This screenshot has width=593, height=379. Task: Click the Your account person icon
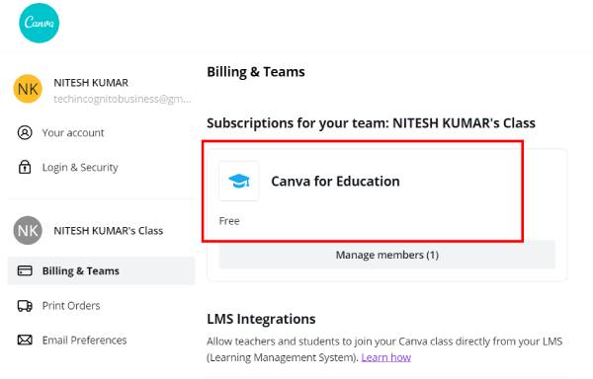pyautogui.click(x=25, y=133)
